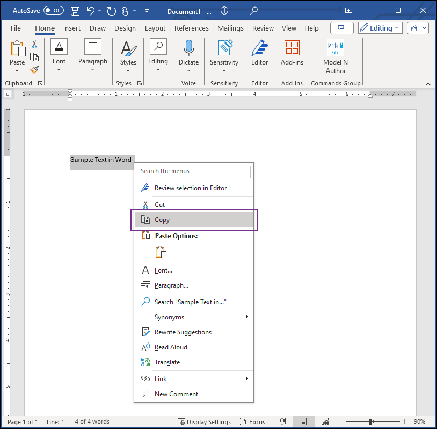The image size is (437, 429).
Task: Click the Keep Source Formatting paste option icon
Action: click(161, 252)
